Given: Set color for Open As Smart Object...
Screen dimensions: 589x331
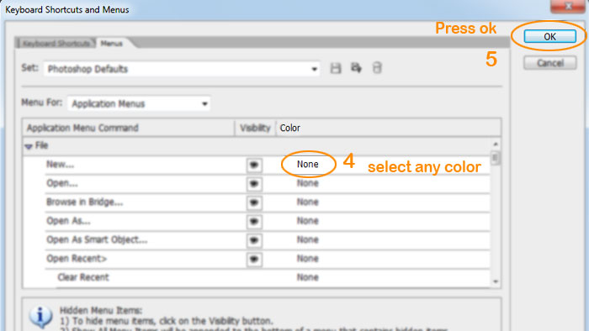Looking at the screenshot, I should coord(308,239).
